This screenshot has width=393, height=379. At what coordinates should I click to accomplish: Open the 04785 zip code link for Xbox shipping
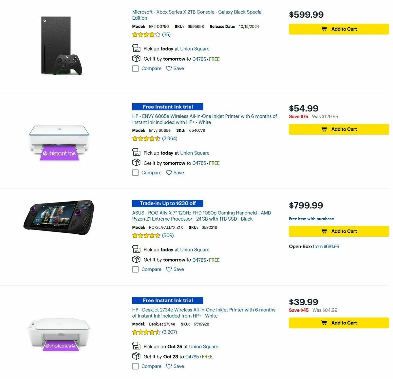click(x=198, y=59)
